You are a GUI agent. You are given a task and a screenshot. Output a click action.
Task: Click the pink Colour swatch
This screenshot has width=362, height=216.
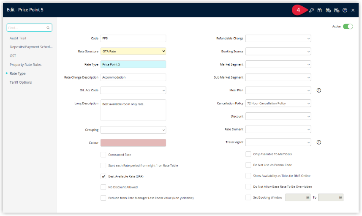pos(133,143)
